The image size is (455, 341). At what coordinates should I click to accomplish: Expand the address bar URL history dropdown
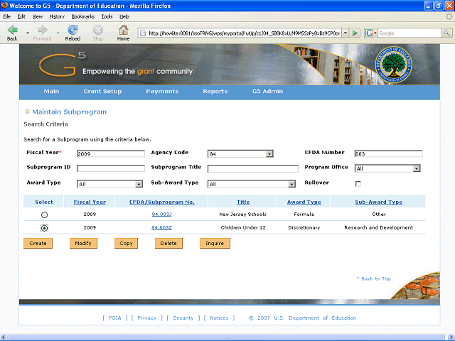[346, 33]
